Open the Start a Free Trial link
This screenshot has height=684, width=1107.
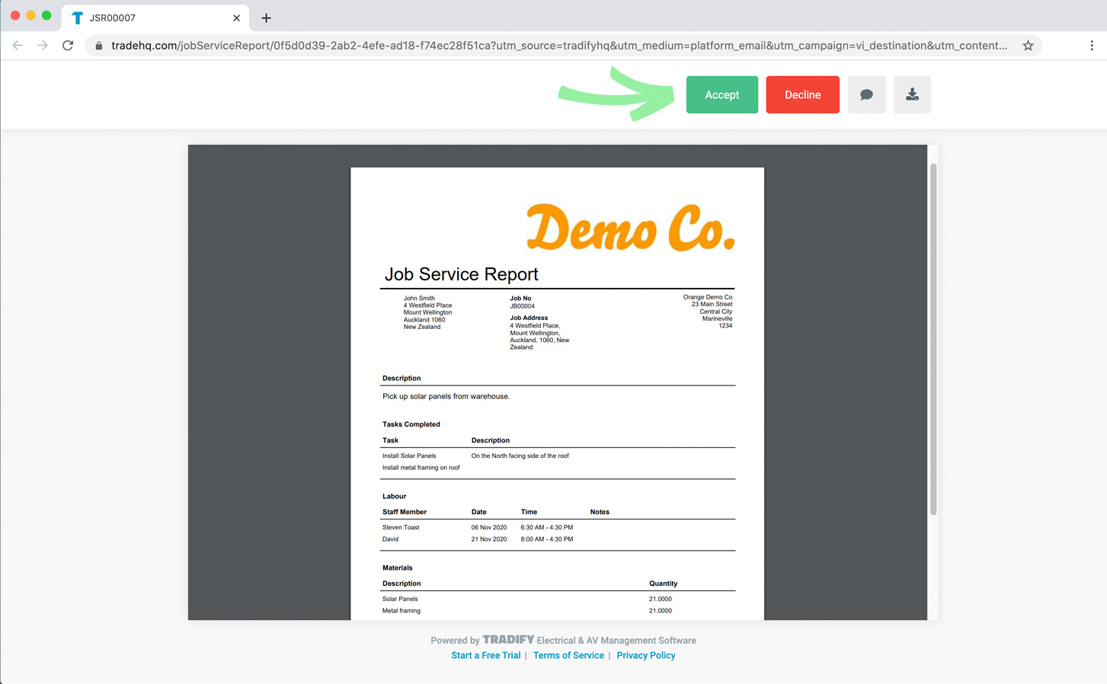click(486, 655)
